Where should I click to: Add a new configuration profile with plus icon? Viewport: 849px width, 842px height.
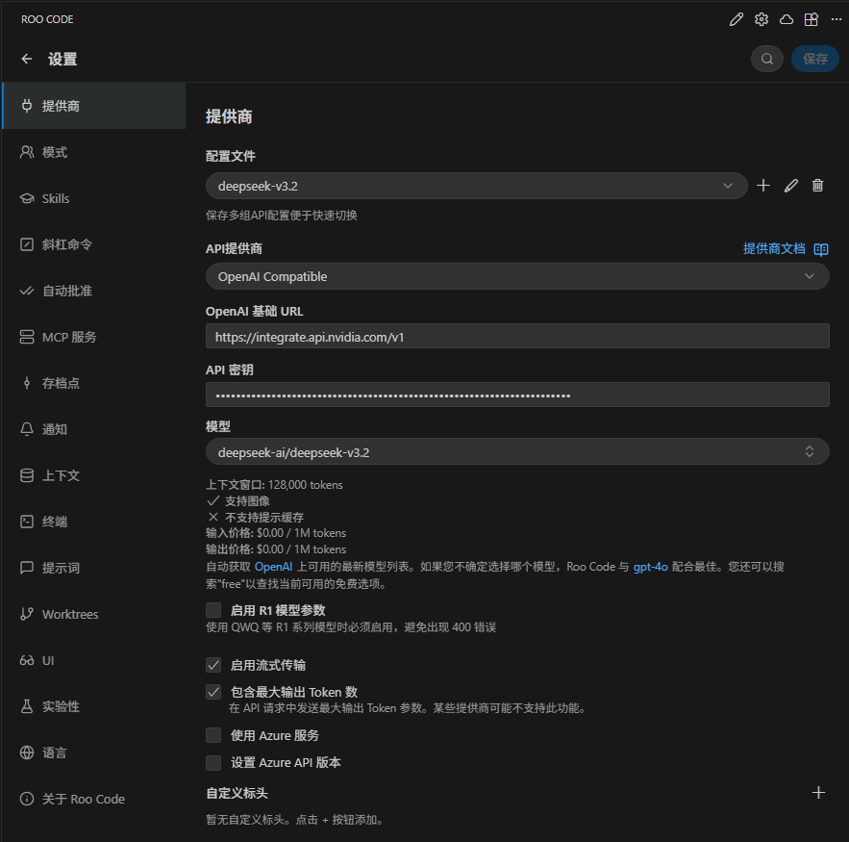pyautogui.click(x=762, y=186)
